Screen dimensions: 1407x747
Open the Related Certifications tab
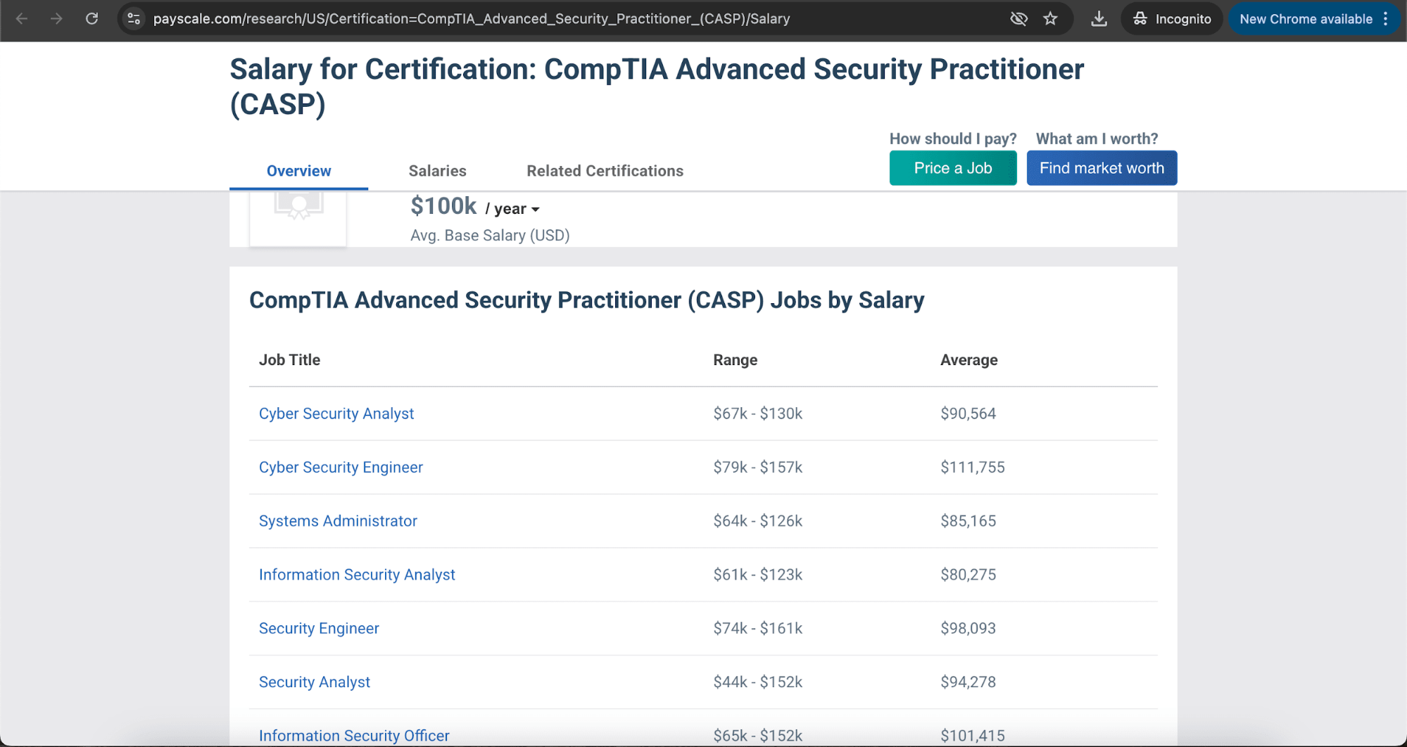[x=605, y=171]
